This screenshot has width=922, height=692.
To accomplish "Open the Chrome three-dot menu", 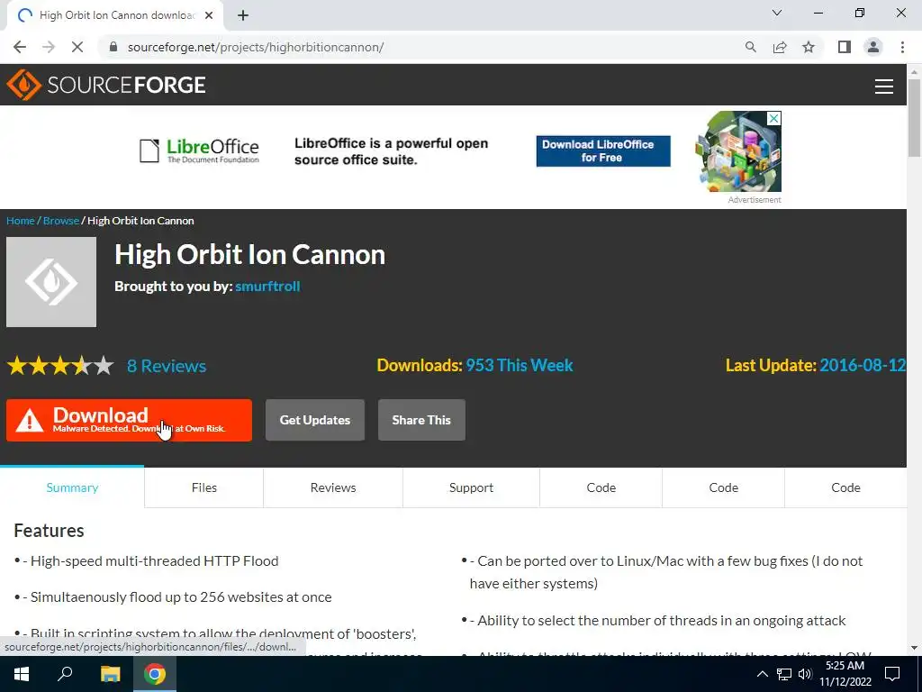I will point(902,47).
